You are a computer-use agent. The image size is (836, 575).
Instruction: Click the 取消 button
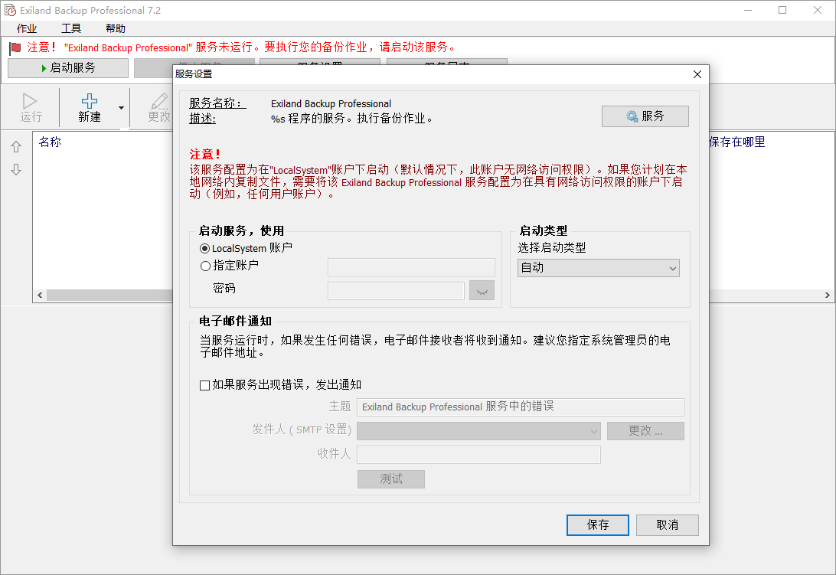click(667, 525)
